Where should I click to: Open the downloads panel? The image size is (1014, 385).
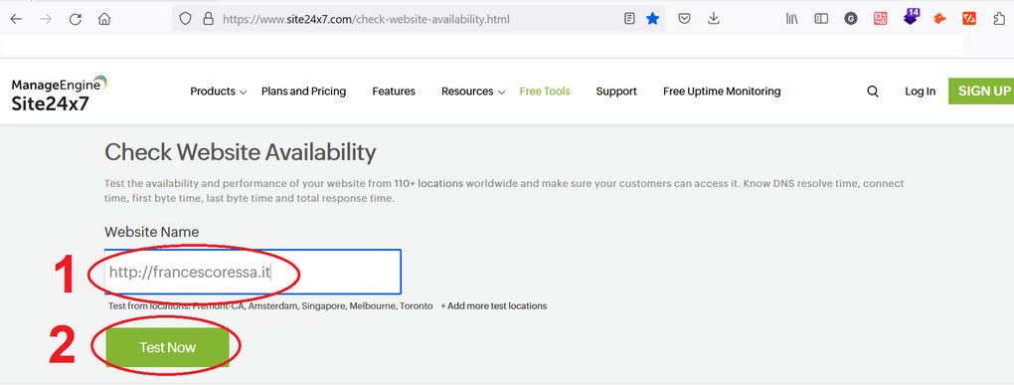click(x=714, y=19)
